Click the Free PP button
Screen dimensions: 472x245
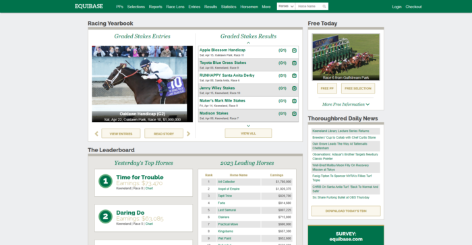click(x=327, y=88)
